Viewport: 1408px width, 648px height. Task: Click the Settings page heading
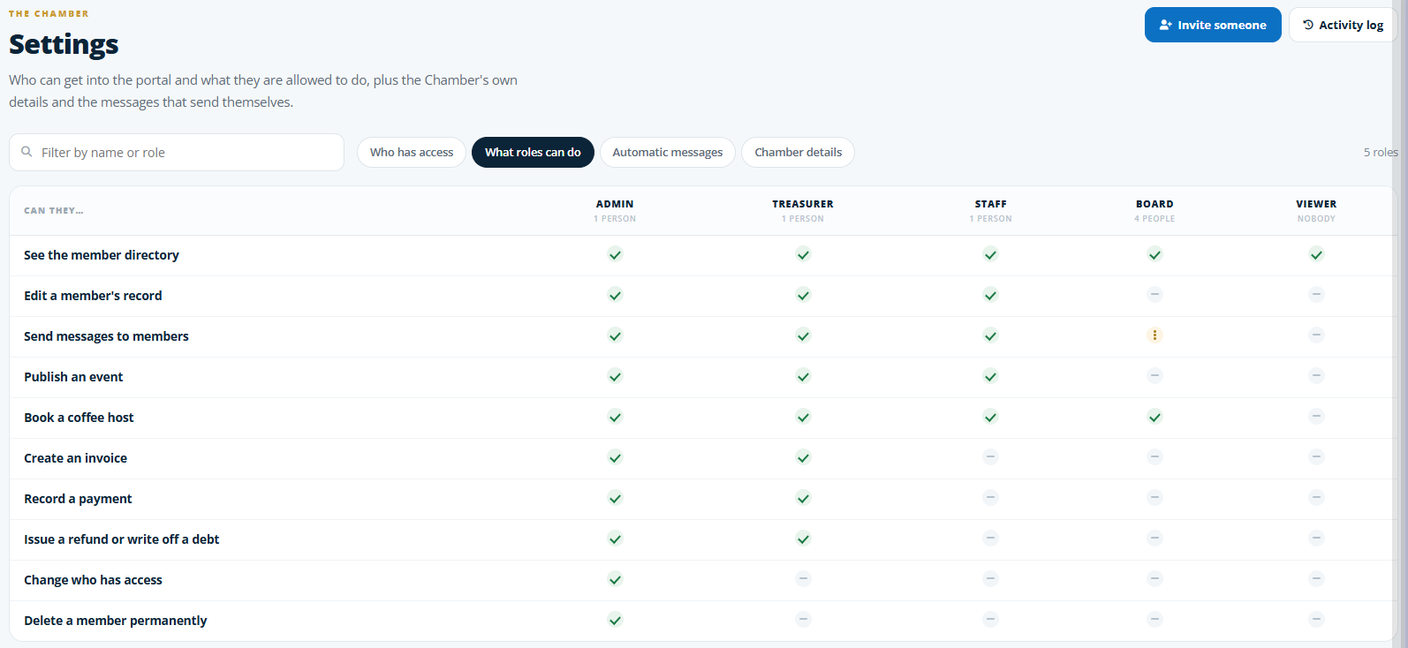pos(64,44)
